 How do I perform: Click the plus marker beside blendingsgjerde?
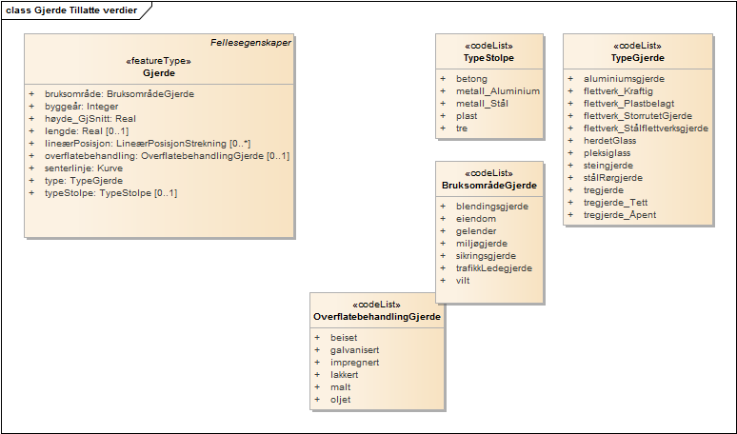point(444,206)
